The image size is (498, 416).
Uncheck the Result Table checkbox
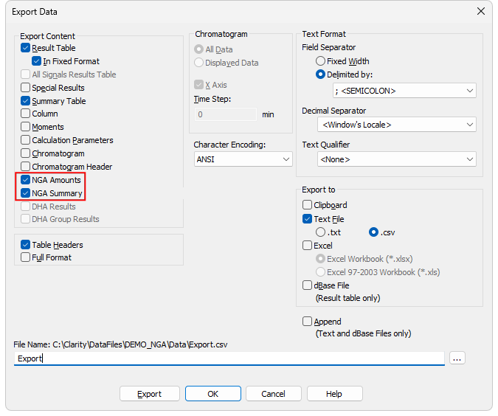(x=25, y=48)
